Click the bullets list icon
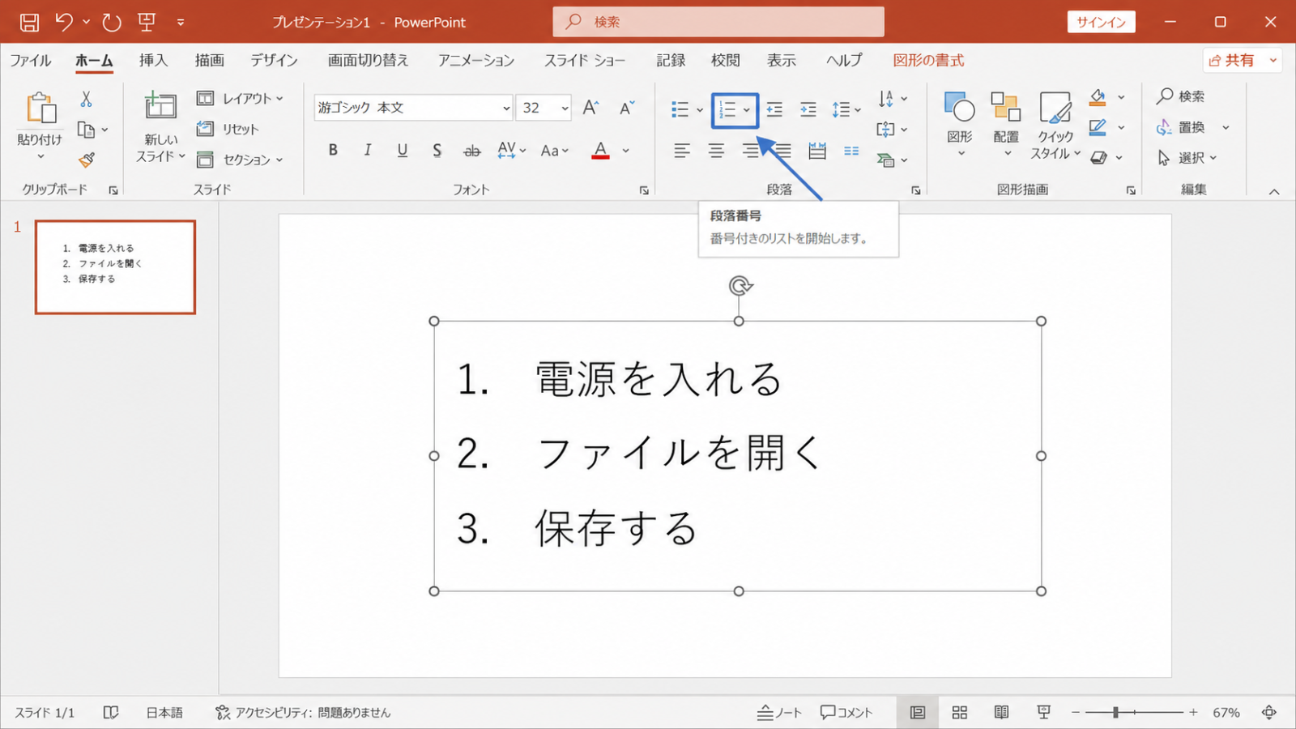The image size is (1296, 729). [680, 109]
